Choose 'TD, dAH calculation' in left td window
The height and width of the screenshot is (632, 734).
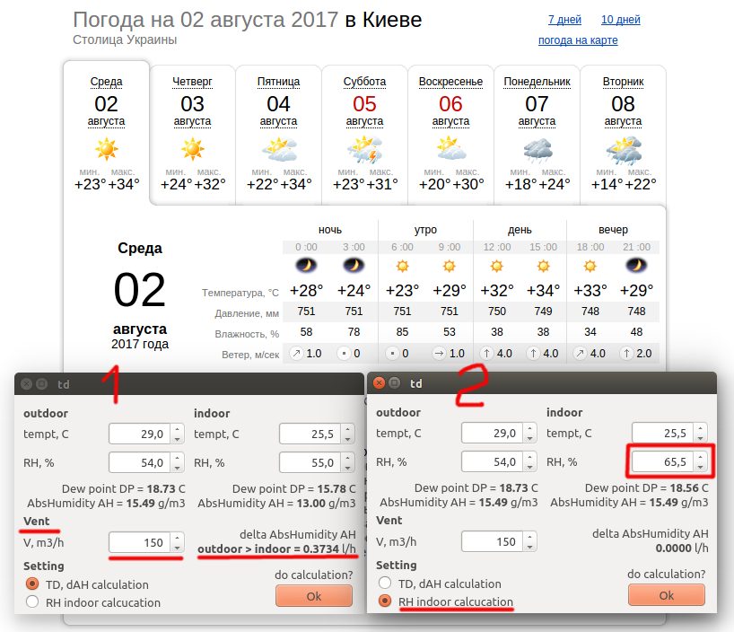coord(31,584)
